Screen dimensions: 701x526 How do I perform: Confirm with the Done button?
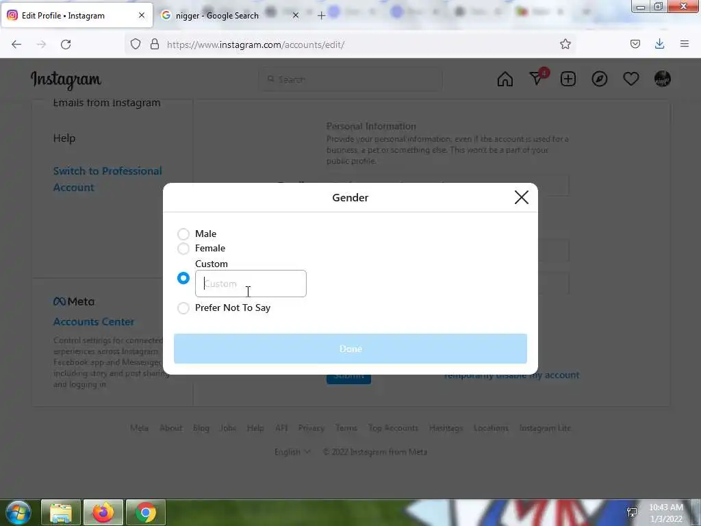coord(350,349)
